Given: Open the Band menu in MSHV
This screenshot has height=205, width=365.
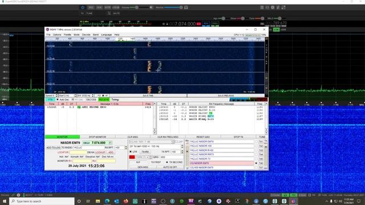Looking at the screenshot, I should [96, 35].
